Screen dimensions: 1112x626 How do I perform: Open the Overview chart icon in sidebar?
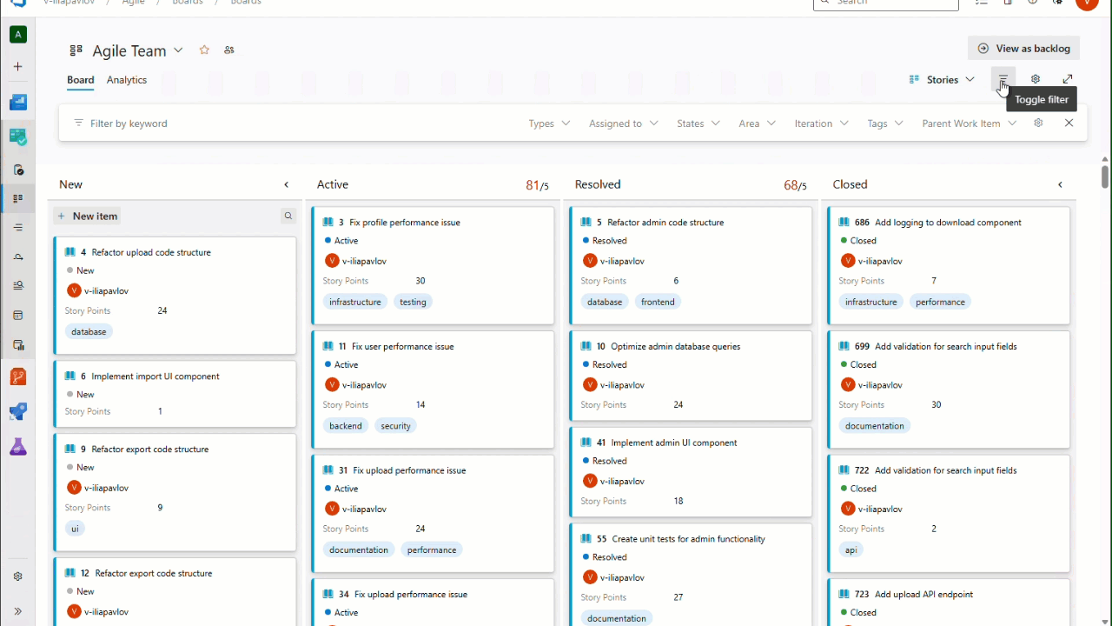(18, 102)
